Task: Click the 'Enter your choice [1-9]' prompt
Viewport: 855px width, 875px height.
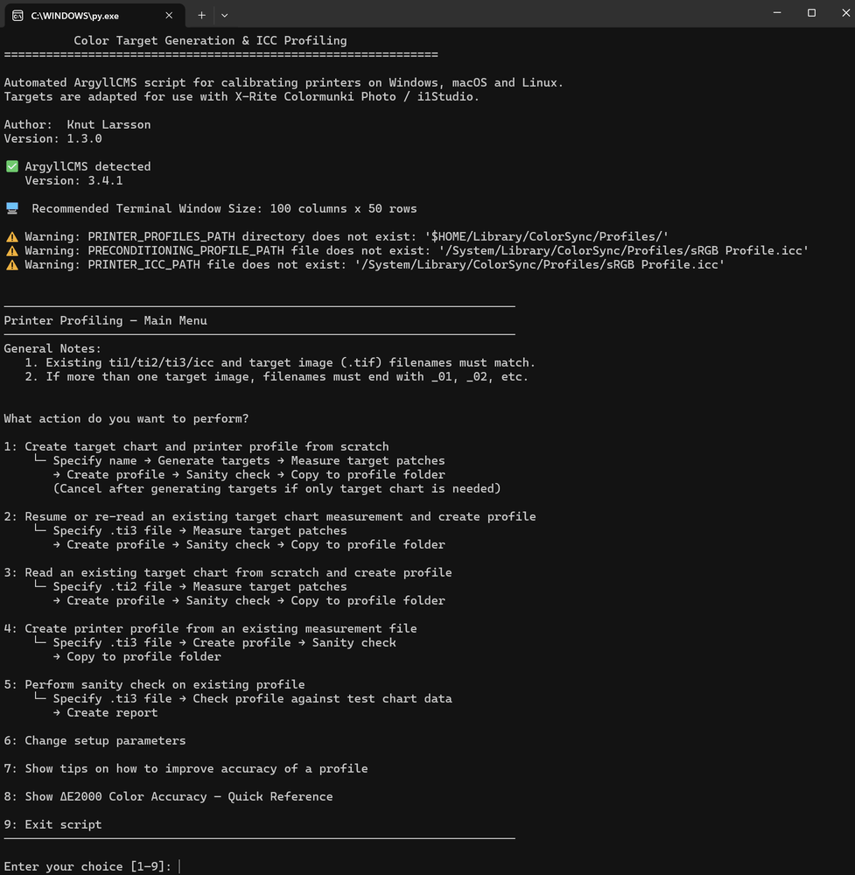Action: pos(88,866)
